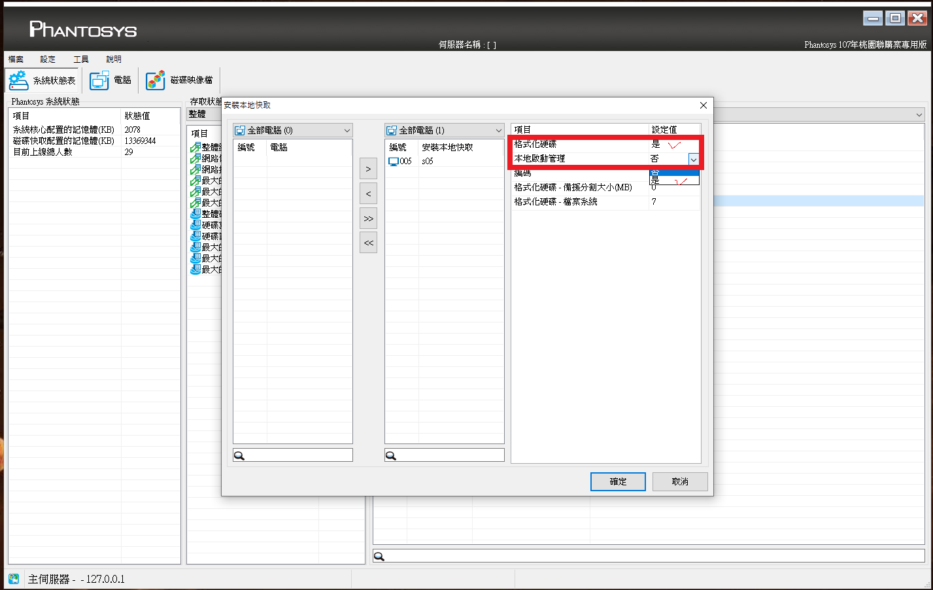The height and width of the screenshot is (590, 933).
Task: Click the << move-all-left button
Action: 369,243
